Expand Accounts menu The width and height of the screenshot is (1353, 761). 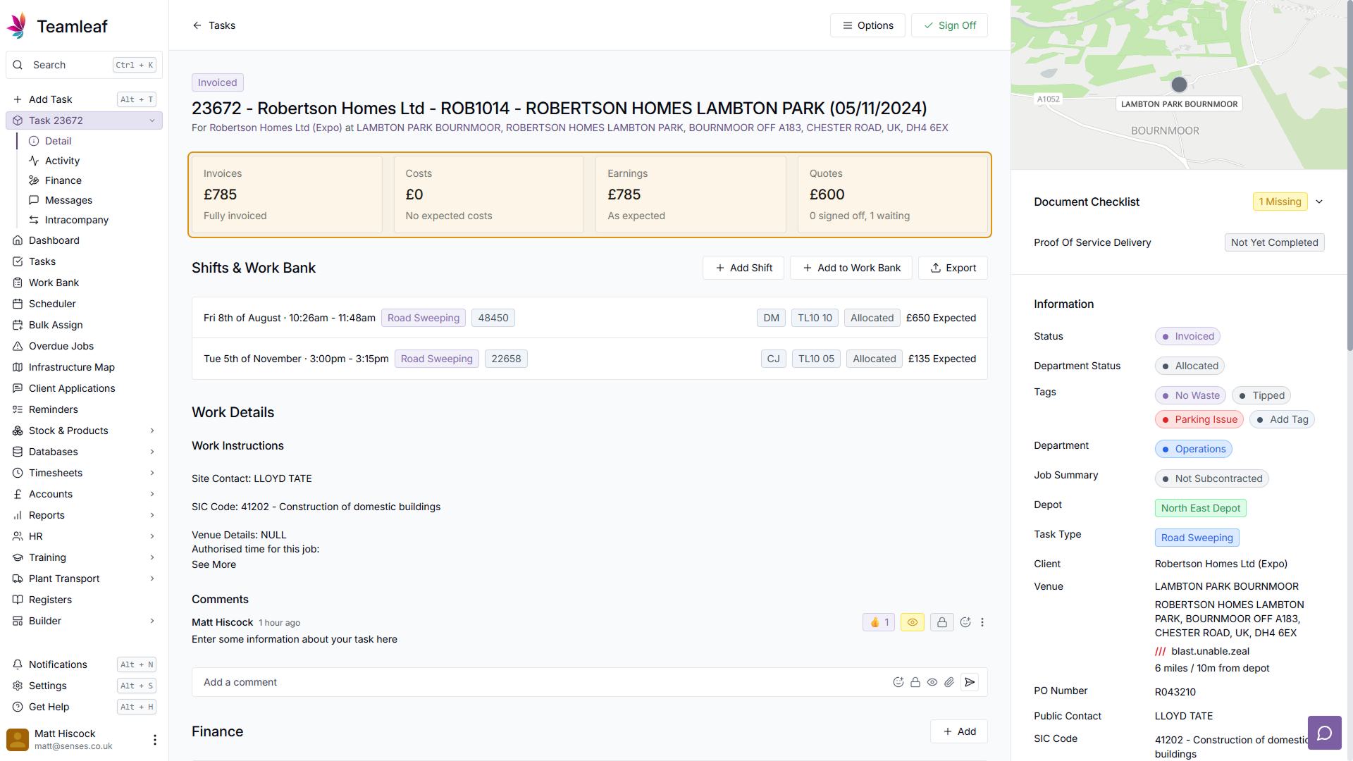(x=152, y=494)
